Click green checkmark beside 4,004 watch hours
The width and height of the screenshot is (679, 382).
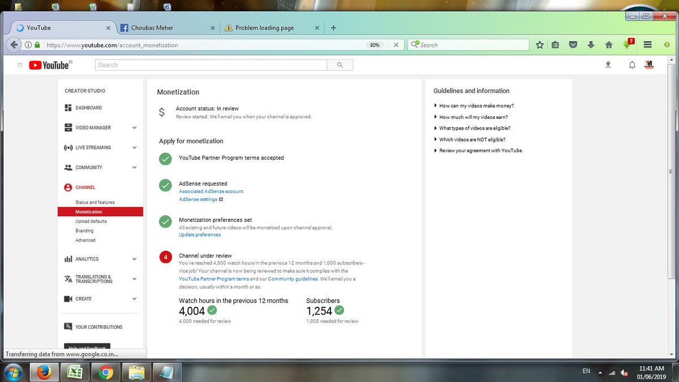click(212, 310)
